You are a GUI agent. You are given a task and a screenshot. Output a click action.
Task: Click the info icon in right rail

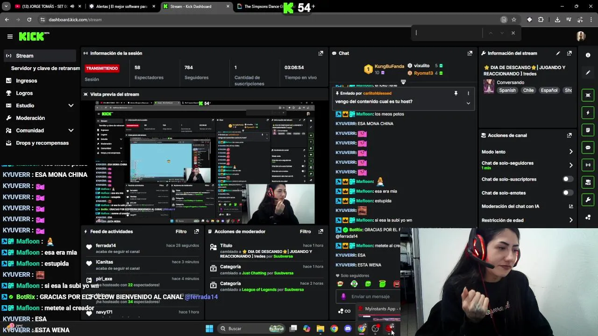pos(588,55)
